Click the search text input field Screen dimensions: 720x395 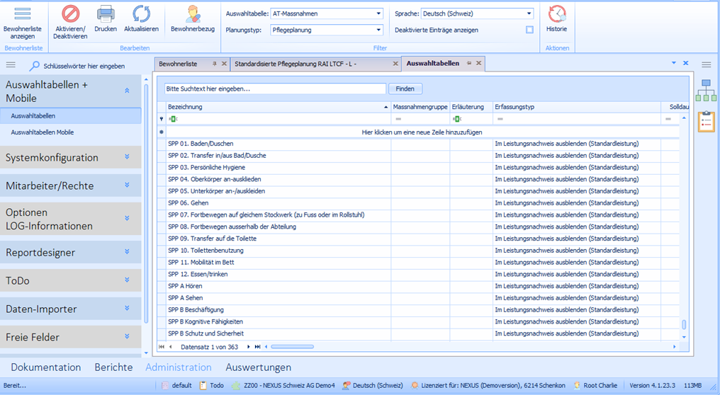274,89
